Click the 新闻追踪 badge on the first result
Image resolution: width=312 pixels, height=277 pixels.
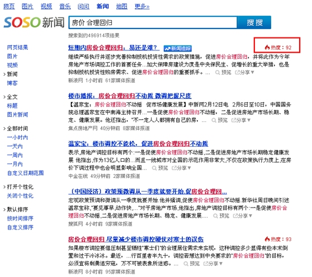click(x=177, y=48)
